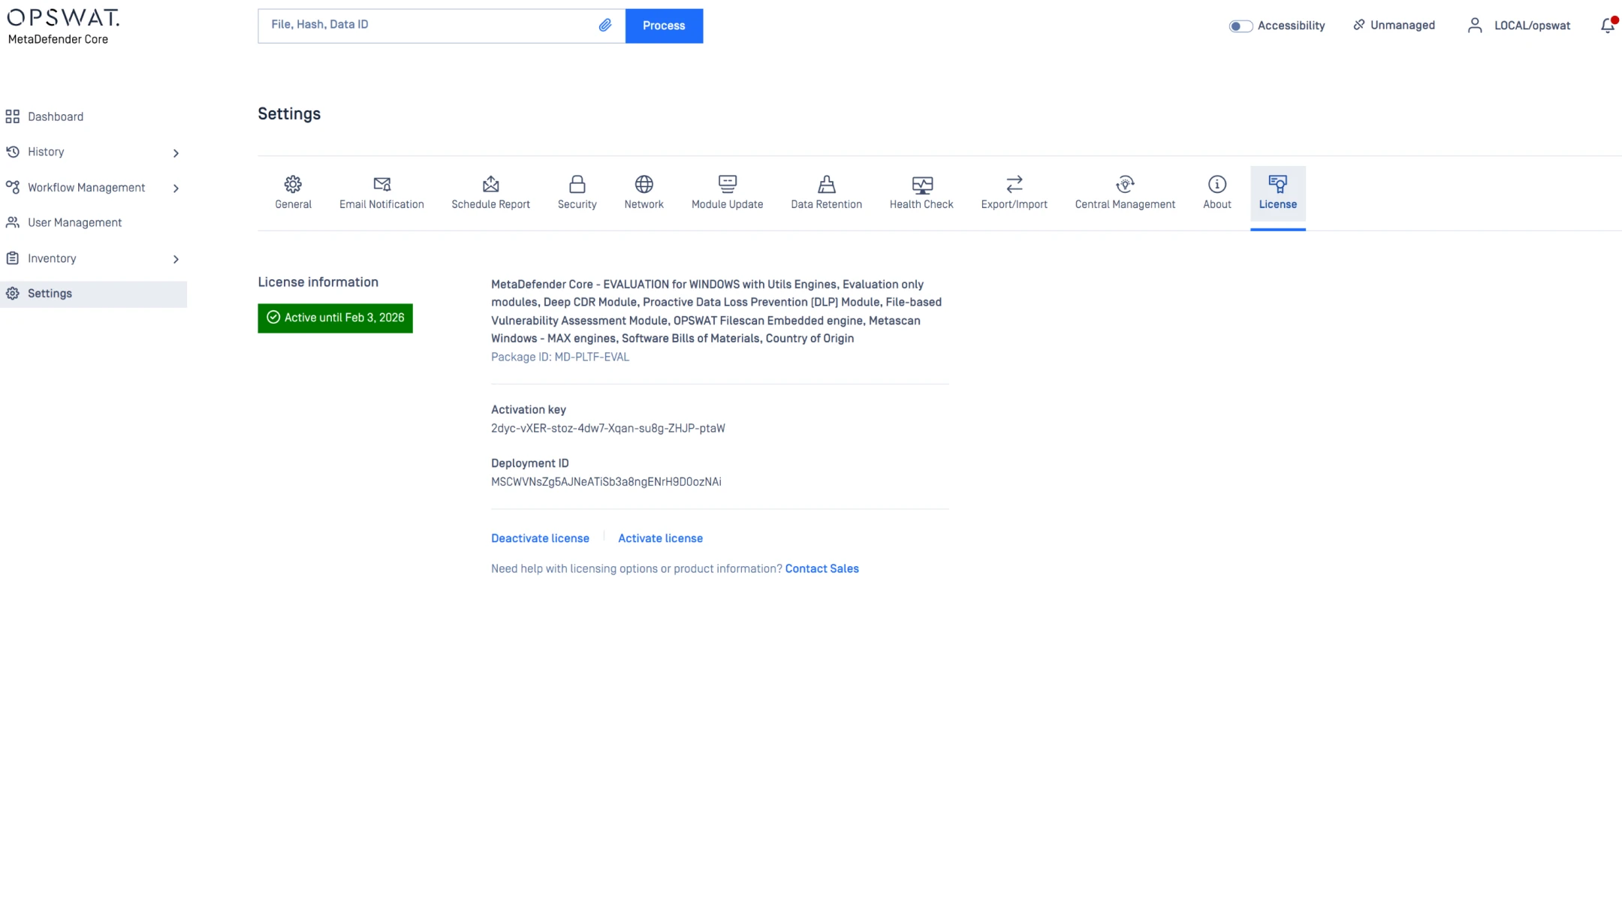This screenshot has width=1622, height=910.
Task: Click the File, Hash, Data ID field
Action: (428, 26)
